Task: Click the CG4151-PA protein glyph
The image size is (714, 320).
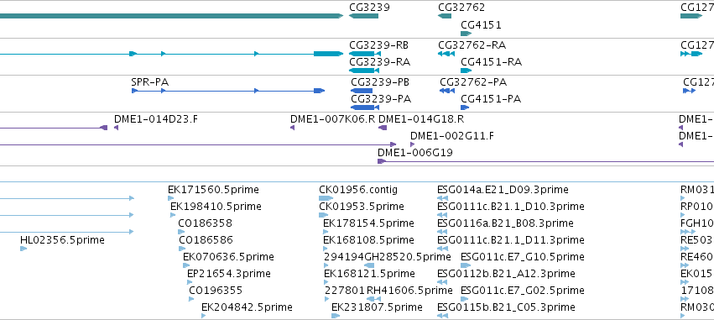Action: click(465, 108)
